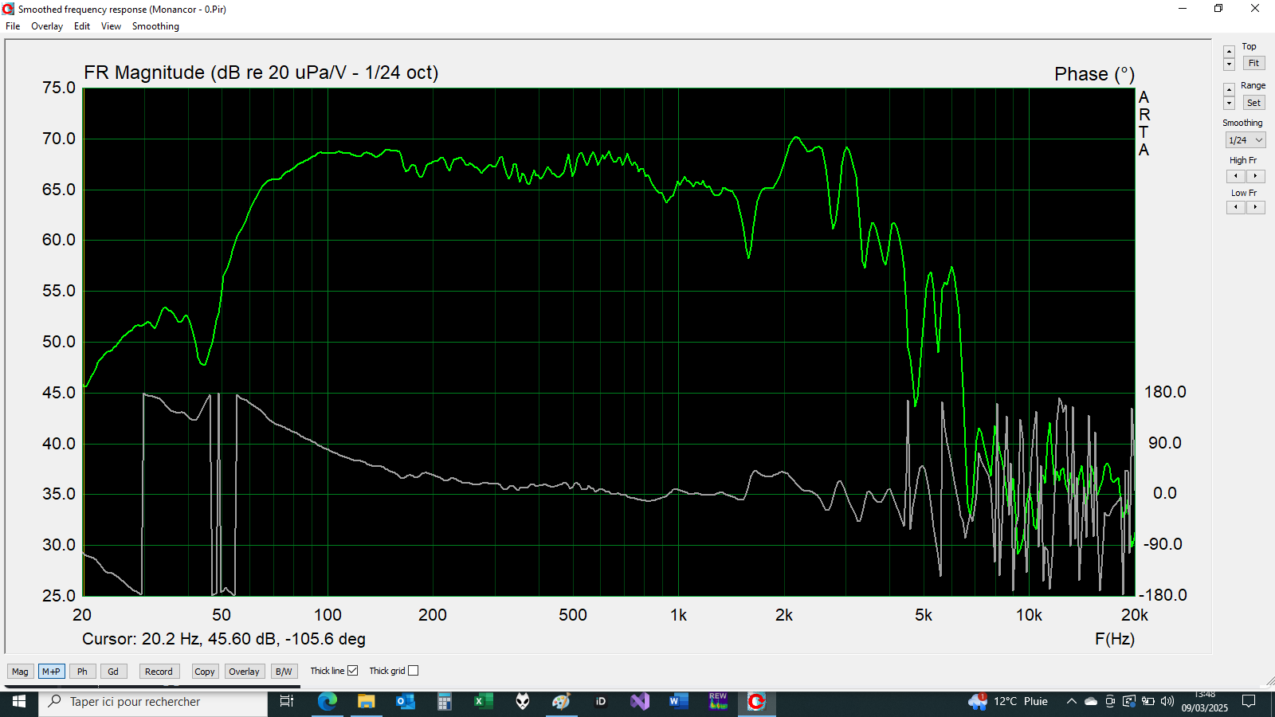
Task: Open Outlook from the taskbar
Action: pyautogui.click(x=406, y=701)
